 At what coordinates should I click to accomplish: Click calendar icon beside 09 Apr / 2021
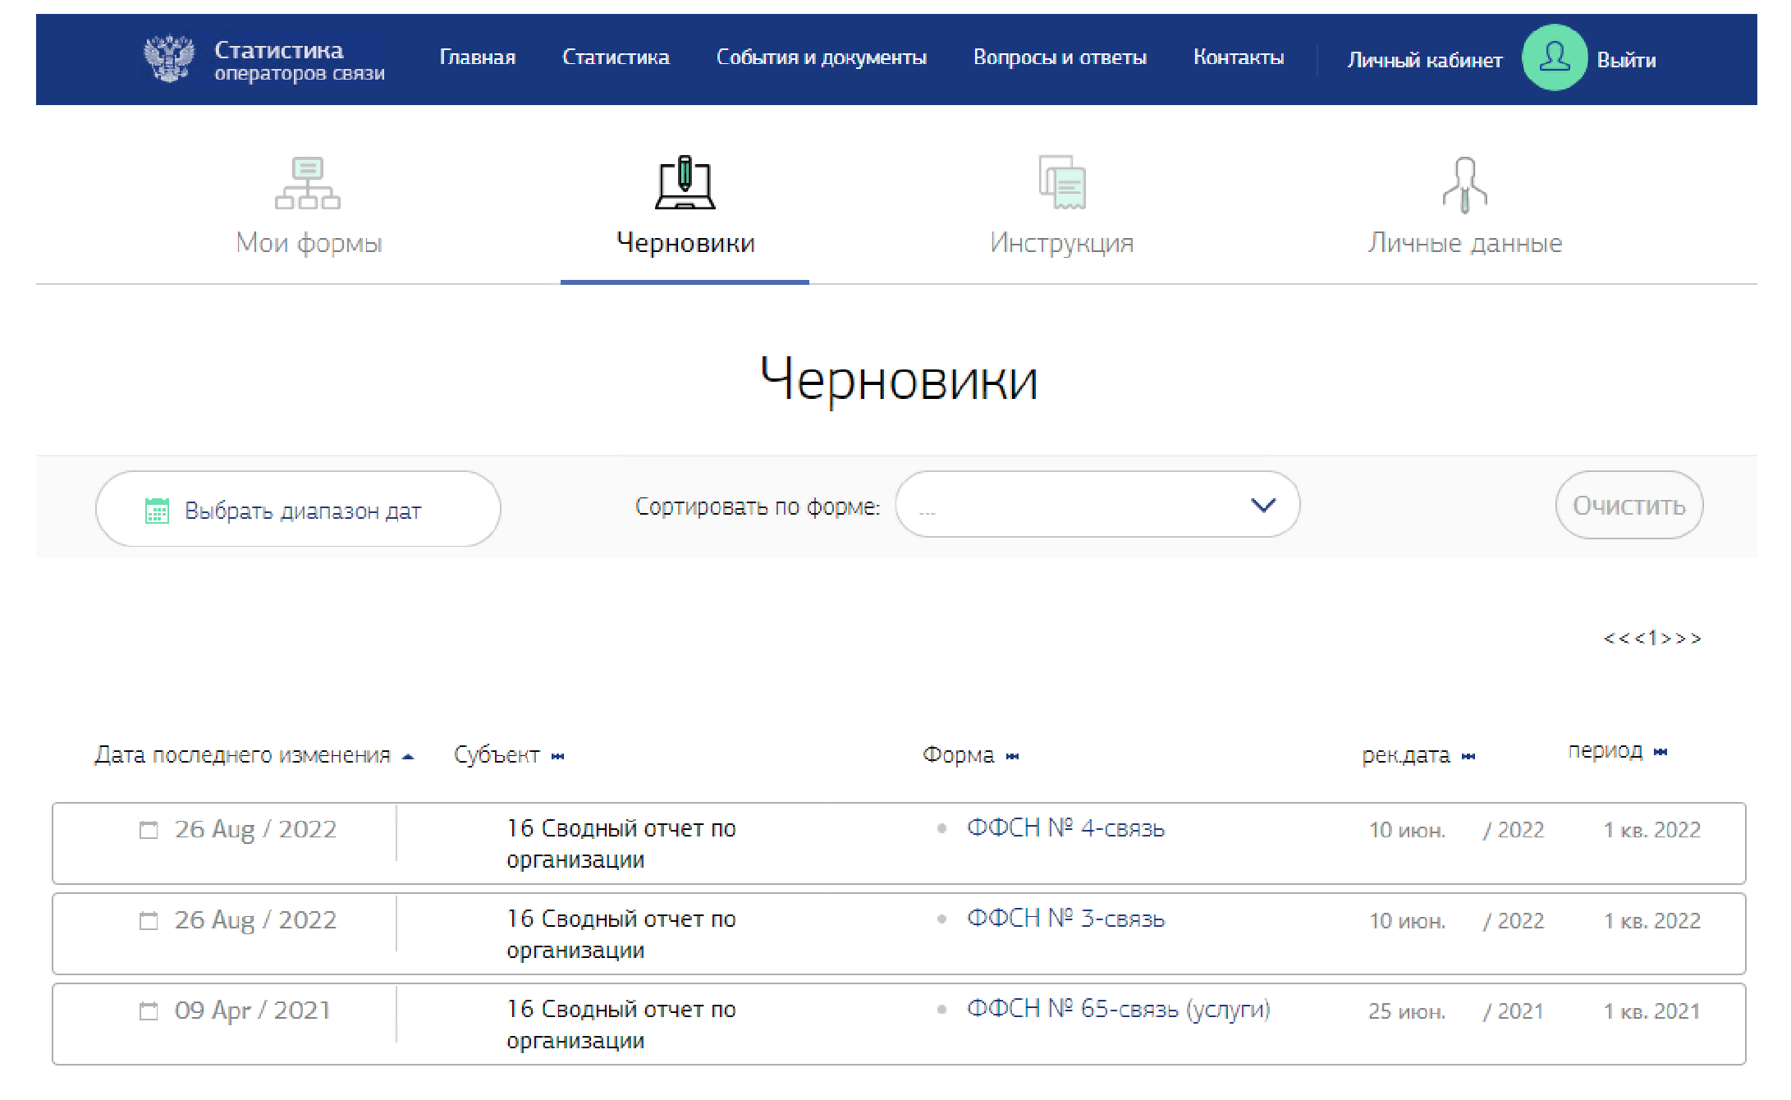(x=149, y=1011)
